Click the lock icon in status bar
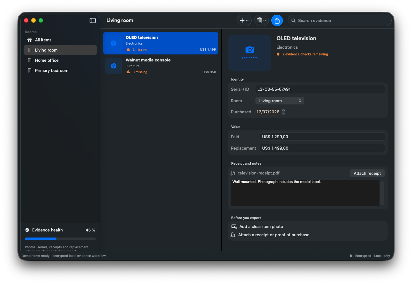The width and height of the screenshot is (412, 284). tap(351, 255)
